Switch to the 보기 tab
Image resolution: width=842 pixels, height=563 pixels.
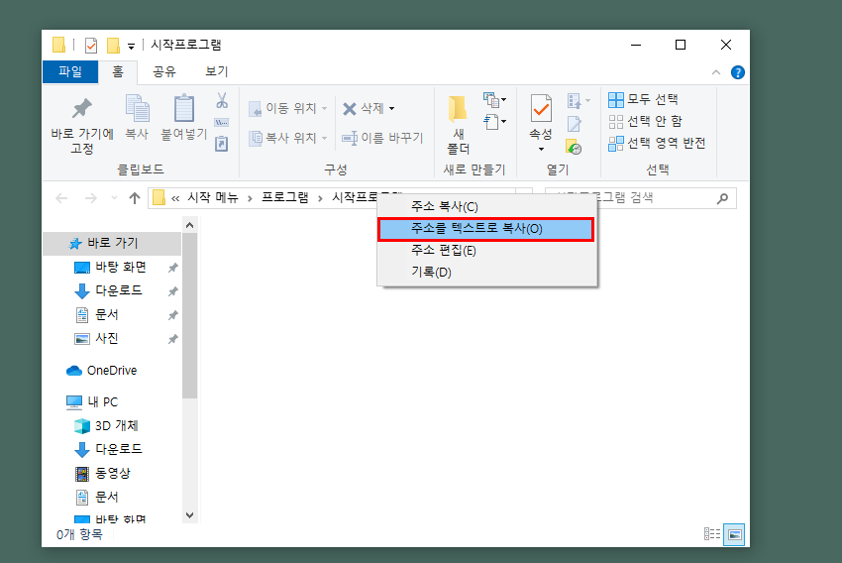[217, 72]
